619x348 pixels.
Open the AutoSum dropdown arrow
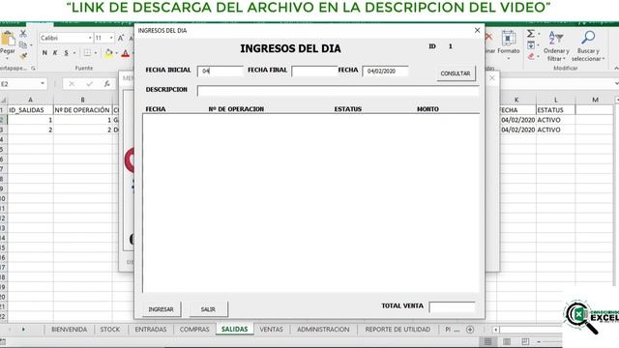pos(539,34)
